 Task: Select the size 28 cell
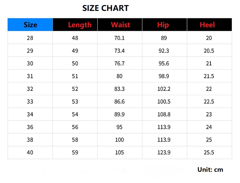coord(30,38)
